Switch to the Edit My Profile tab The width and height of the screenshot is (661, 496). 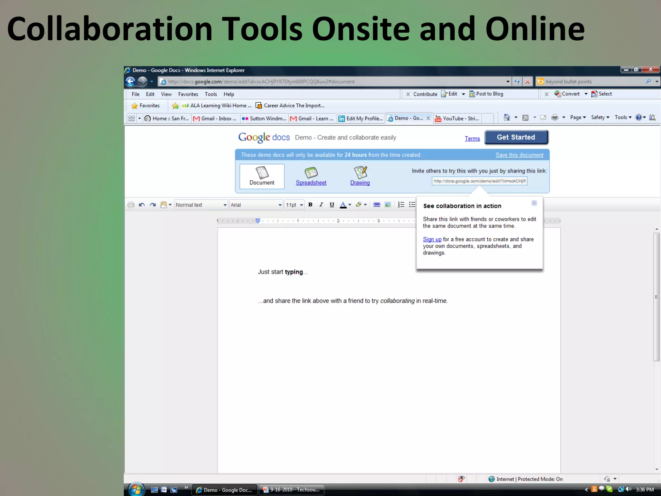pos(361,119)
